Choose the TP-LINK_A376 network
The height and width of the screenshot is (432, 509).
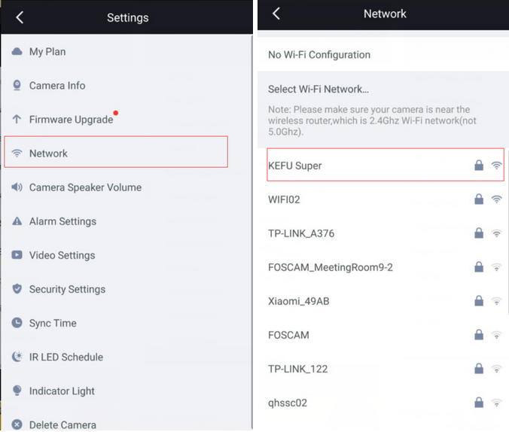[x=301, y=233]
